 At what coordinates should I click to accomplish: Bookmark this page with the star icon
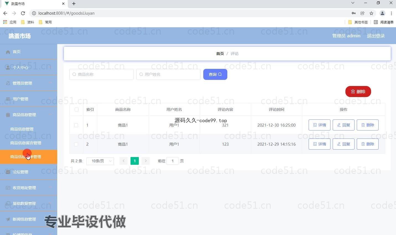pos(371,13)
